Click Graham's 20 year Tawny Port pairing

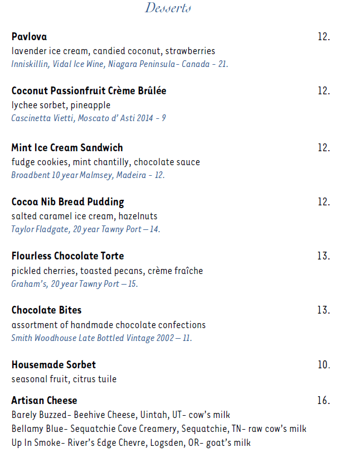(75, 283)
